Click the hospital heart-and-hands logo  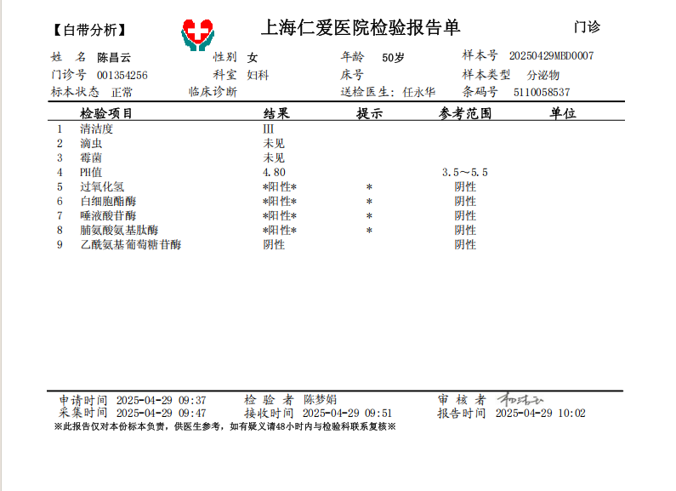point(197,35)
